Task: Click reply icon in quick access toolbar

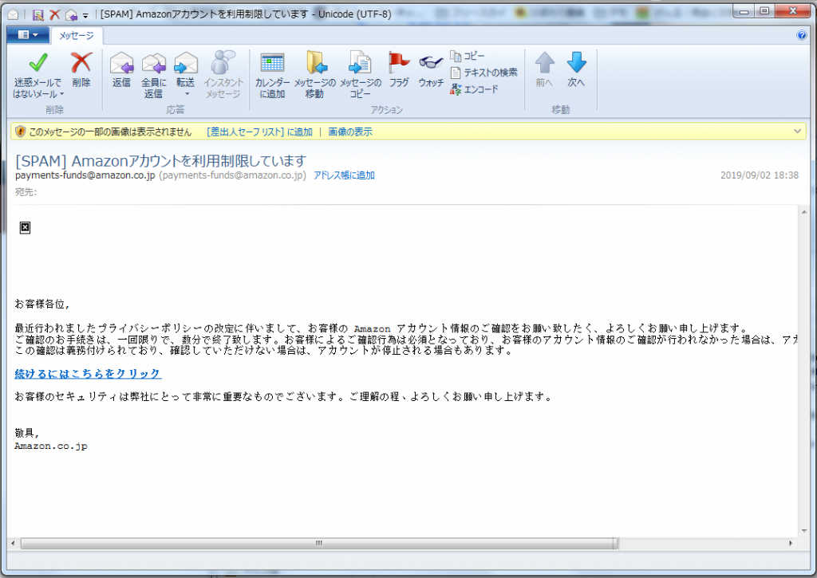Action: pyautogui.click(x=71, y=14)
